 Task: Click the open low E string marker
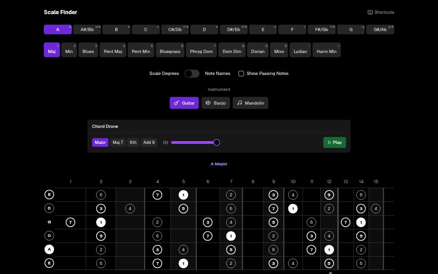[x=49, y=263]
